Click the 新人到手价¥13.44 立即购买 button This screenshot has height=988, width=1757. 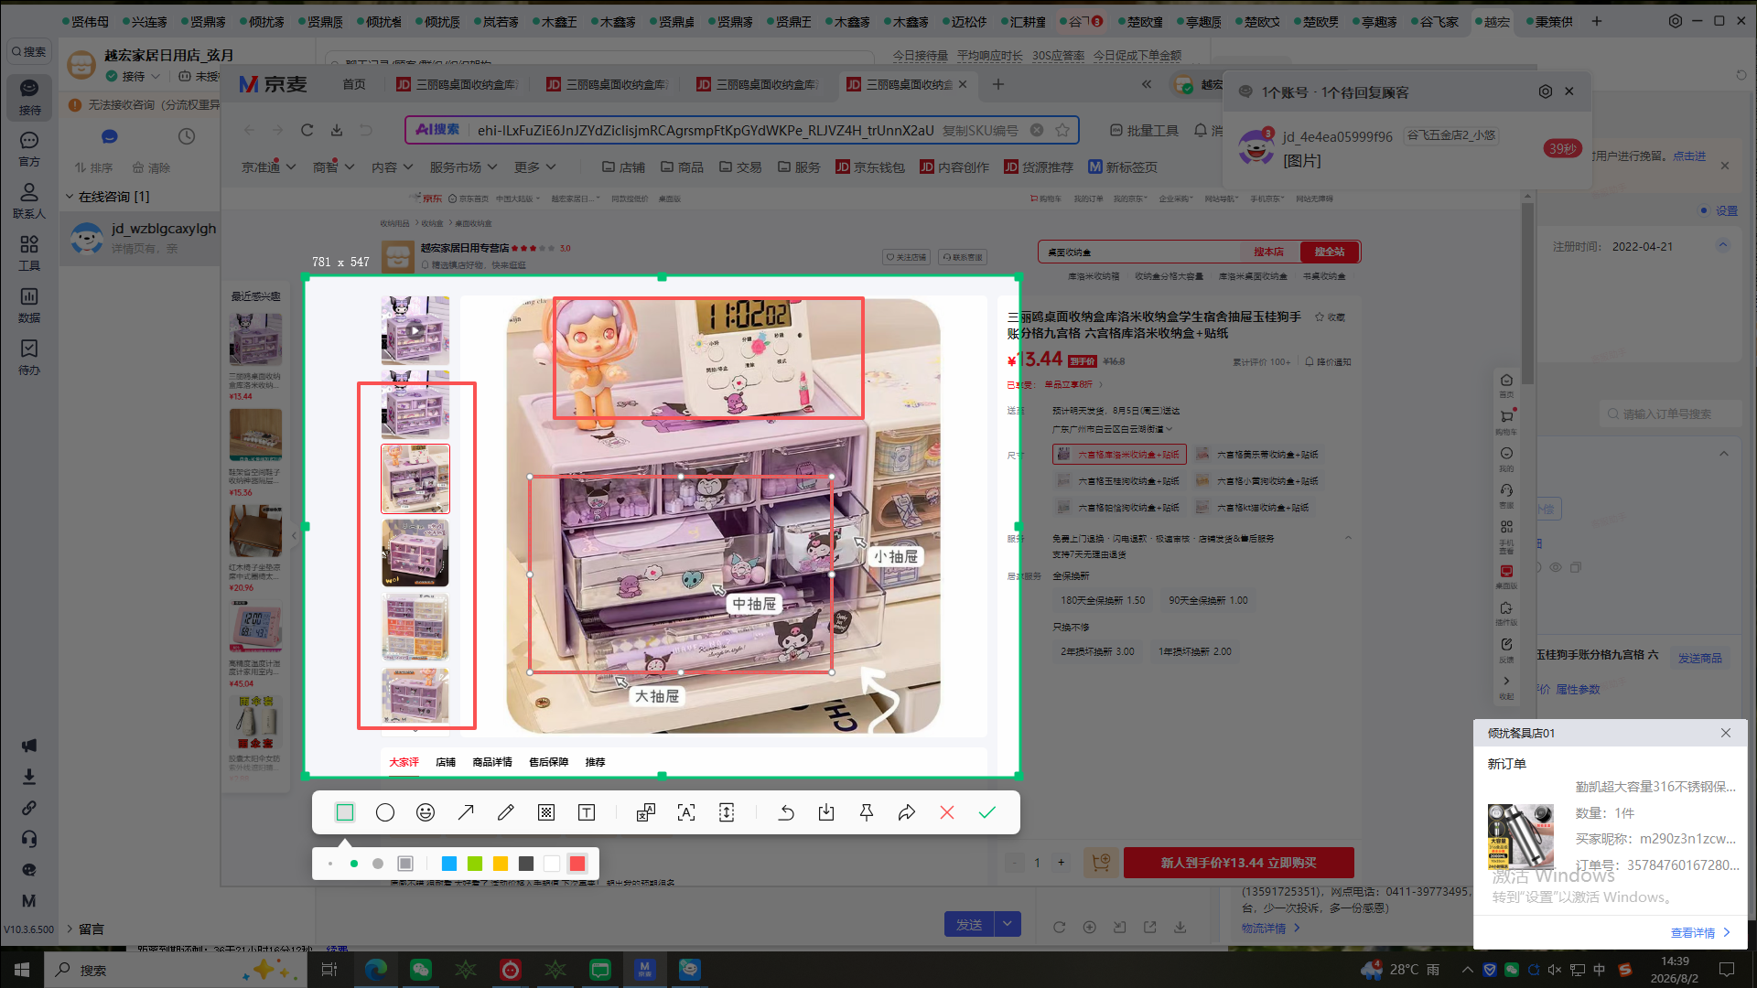[1239, 863]
